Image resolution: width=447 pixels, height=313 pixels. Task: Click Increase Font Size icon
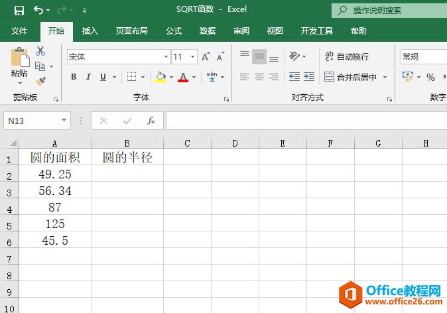[206, 57]
